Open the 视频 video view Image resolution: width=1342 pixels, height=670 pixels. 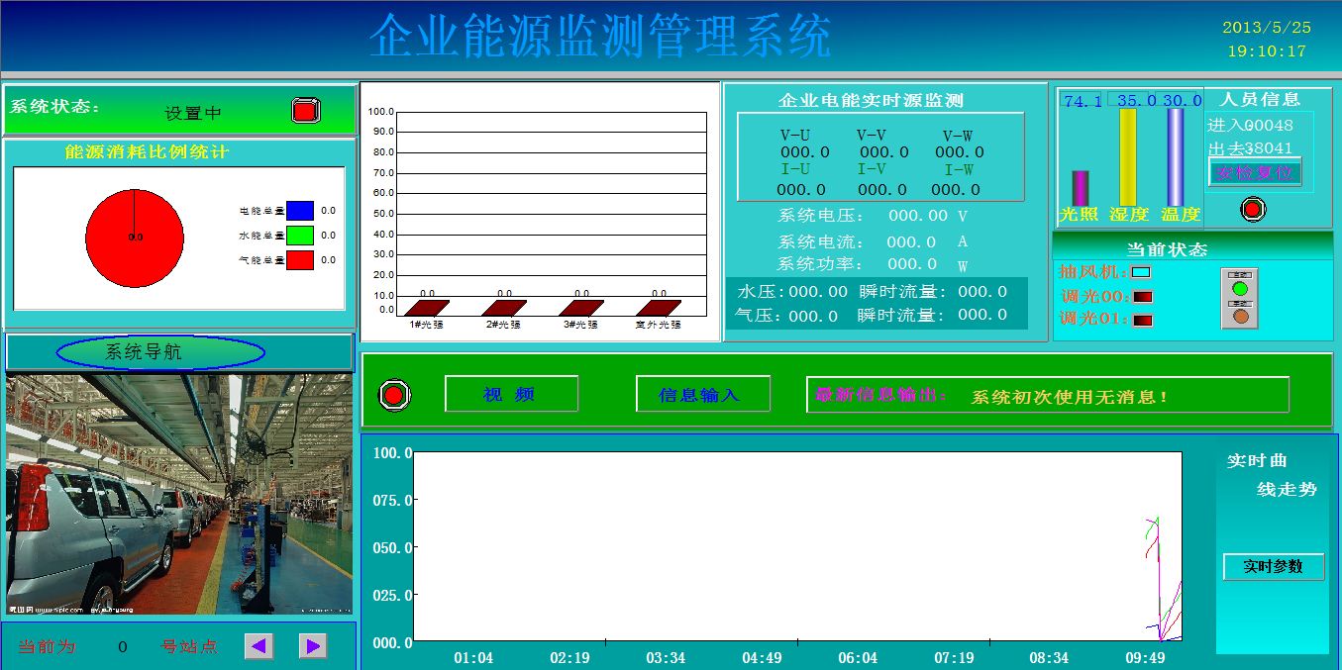tap(511, 394)
